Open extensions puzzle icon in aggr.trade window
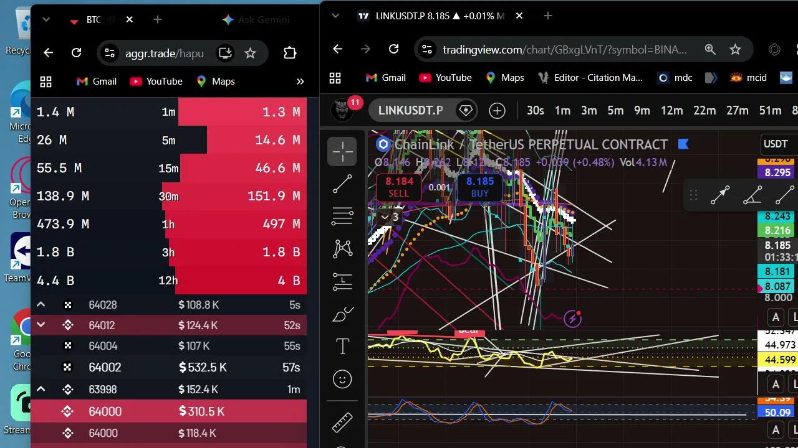 pos(290,53)
